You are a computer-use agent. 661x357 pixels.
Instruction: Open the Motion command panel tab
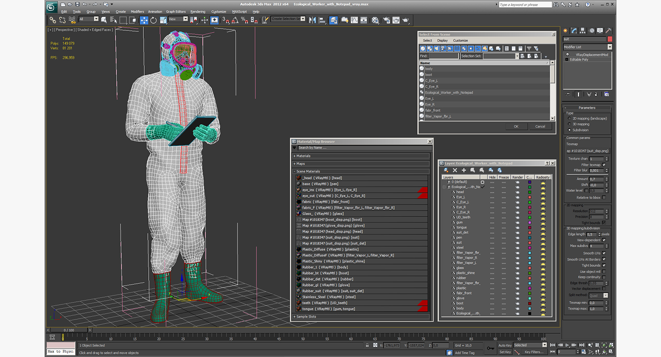tap(591, 31)
